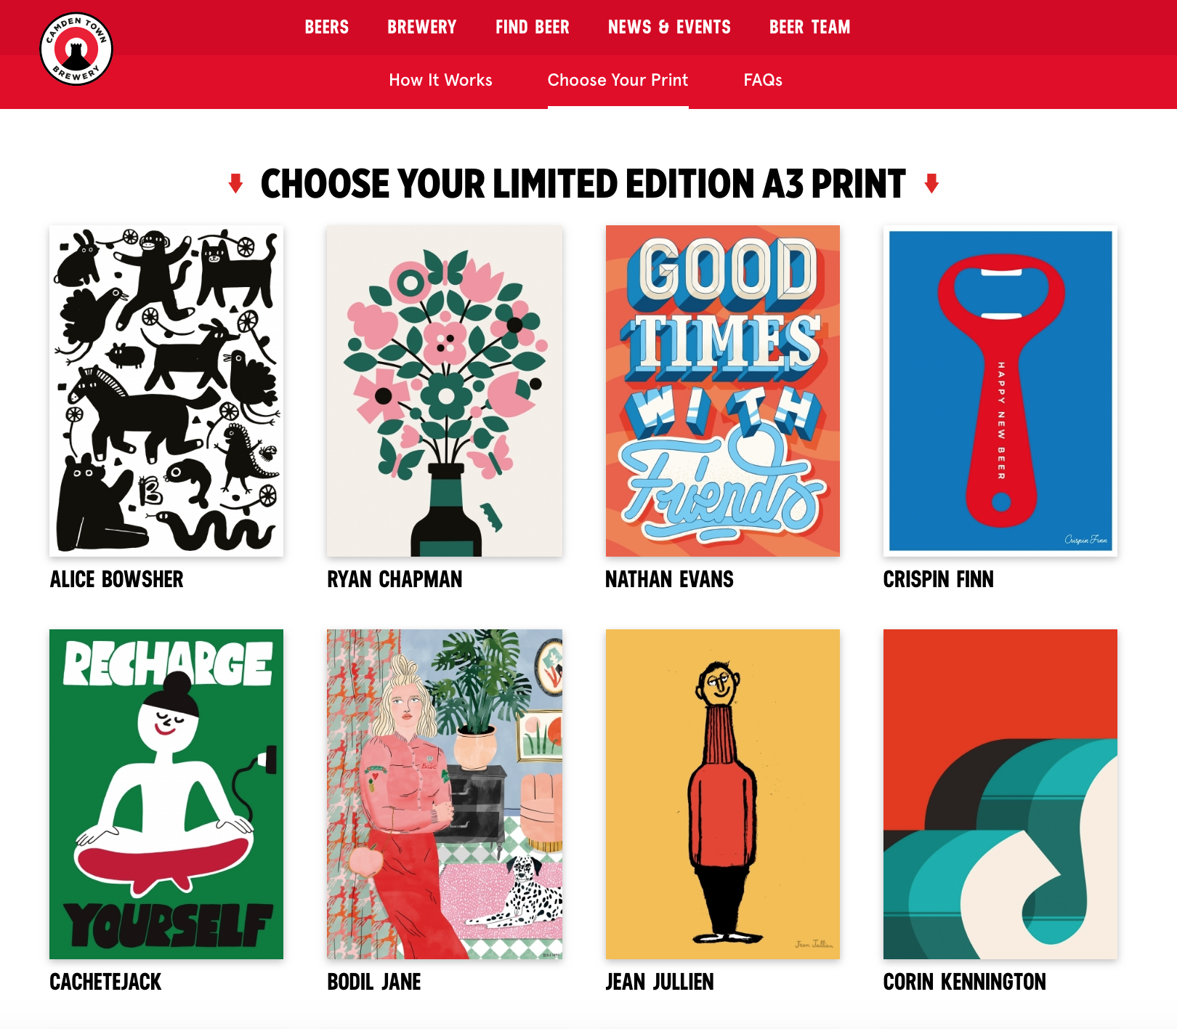Screen dimensions: 1177x1029
Task: Select Bodil Jane's illustrated print
Action: coord(445,794)
